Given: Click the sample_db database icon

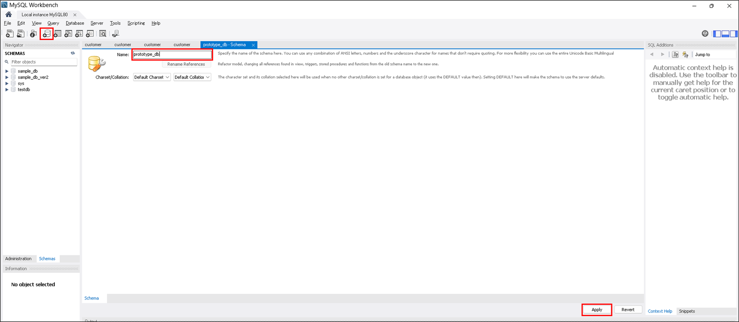Looking at the screenshot, I should pos(13,71).
